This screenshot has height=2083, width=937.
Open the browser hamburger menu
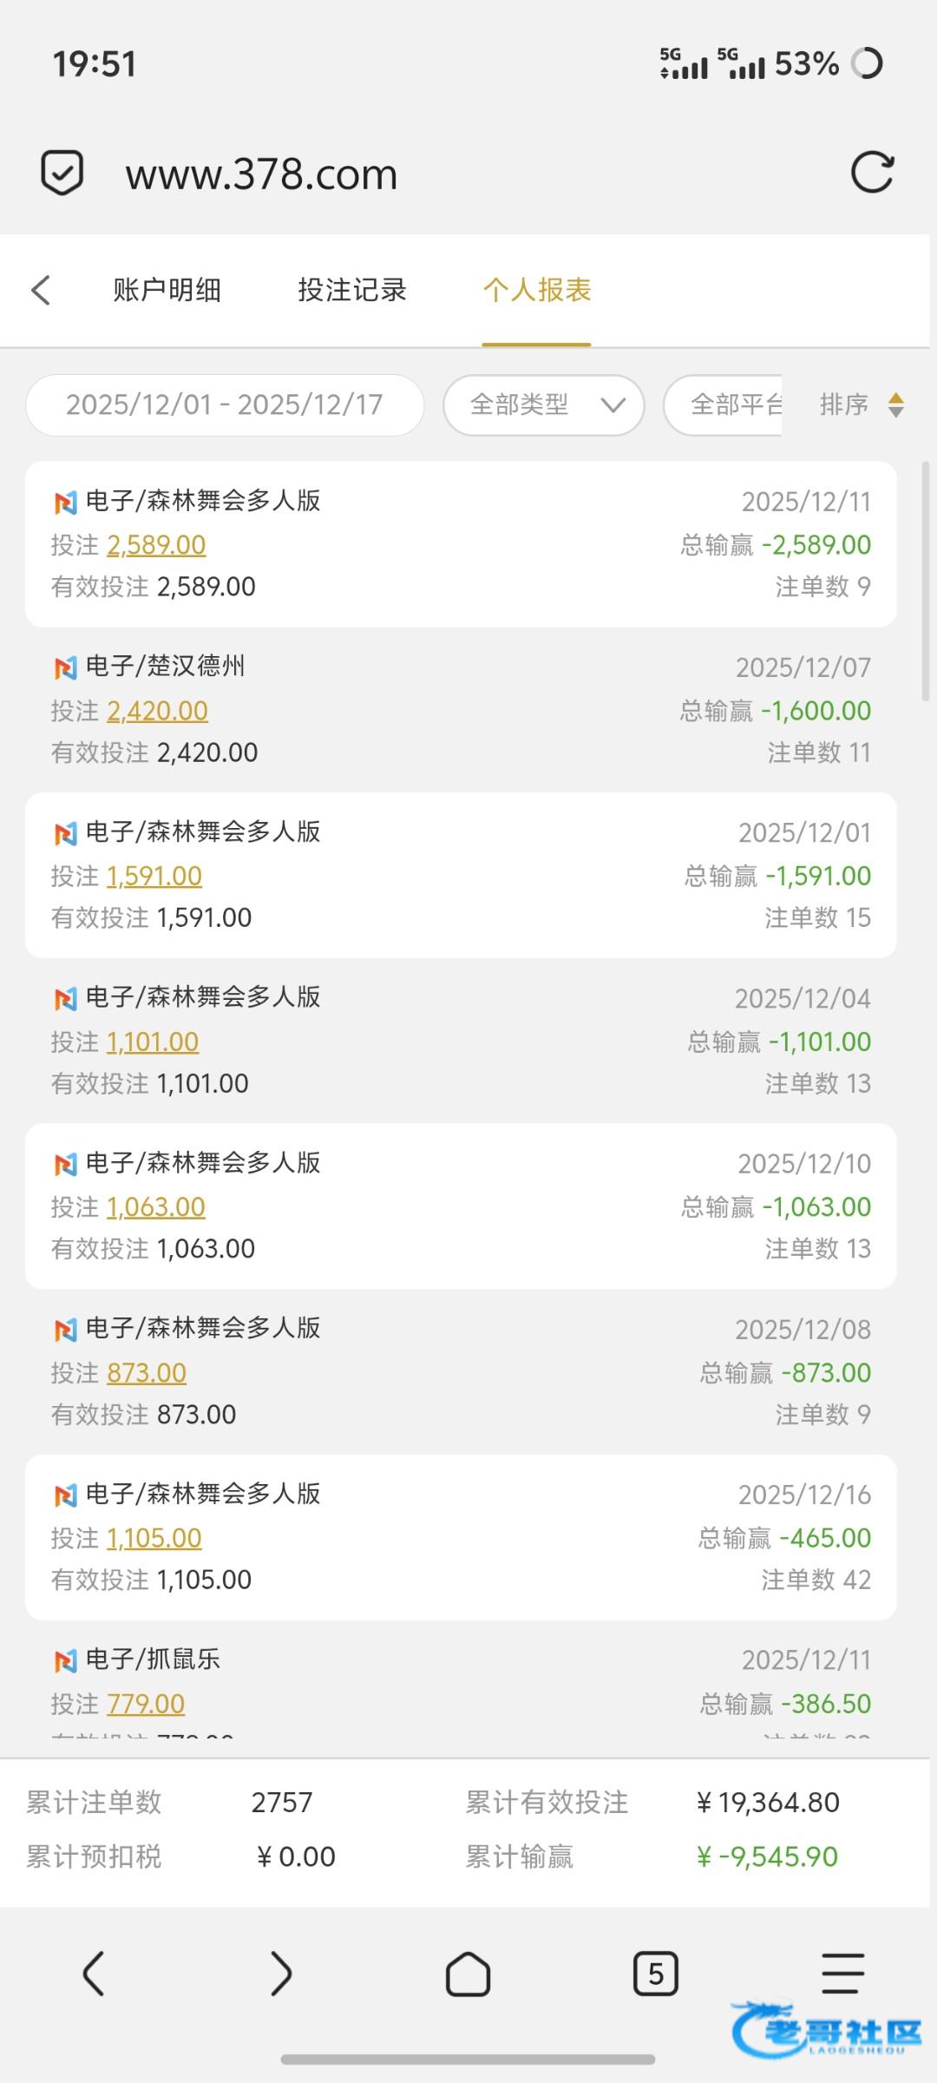click(x=842, y=1974)
